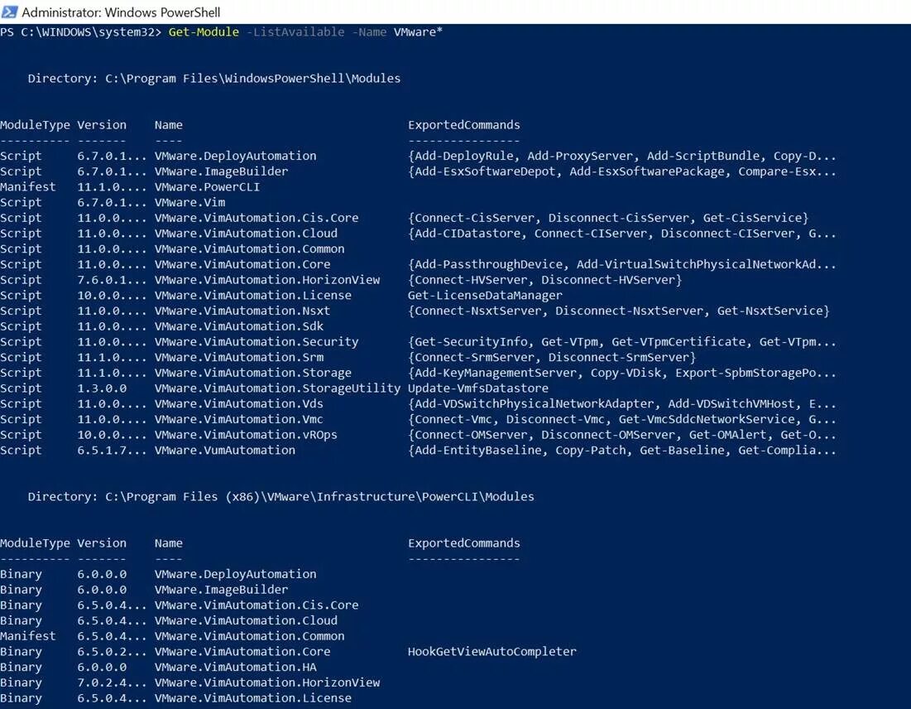Click Manifest VMware.VimAutomation.Common 6.5.0.4 row name

[249, 636]
